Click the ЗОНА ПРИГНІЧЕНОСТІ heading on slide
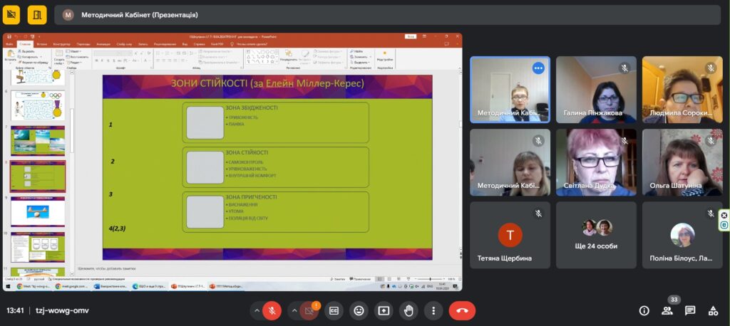 (251, 197)
